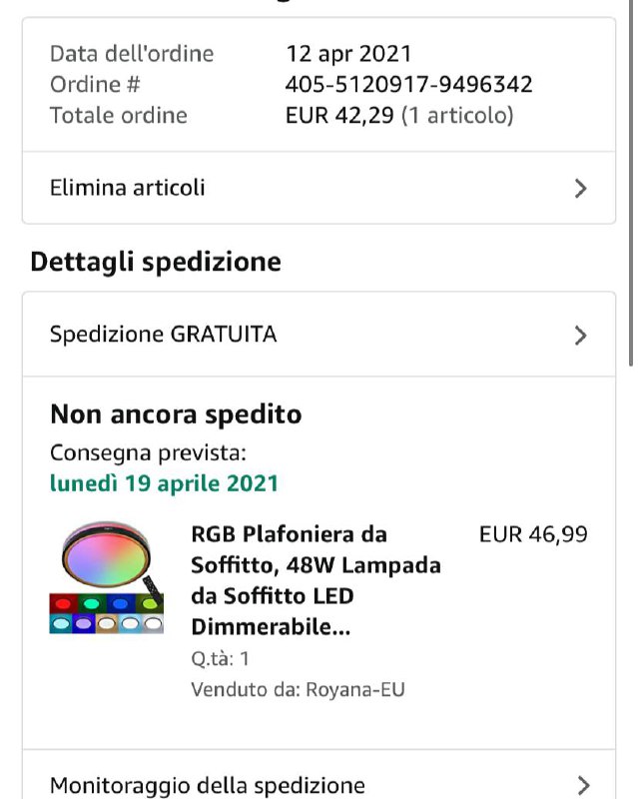Tap the chevron on Monitoraggio della spedizione
Image resolution: width=638 pixels, height=799 pixels.
tap(583, 785)
